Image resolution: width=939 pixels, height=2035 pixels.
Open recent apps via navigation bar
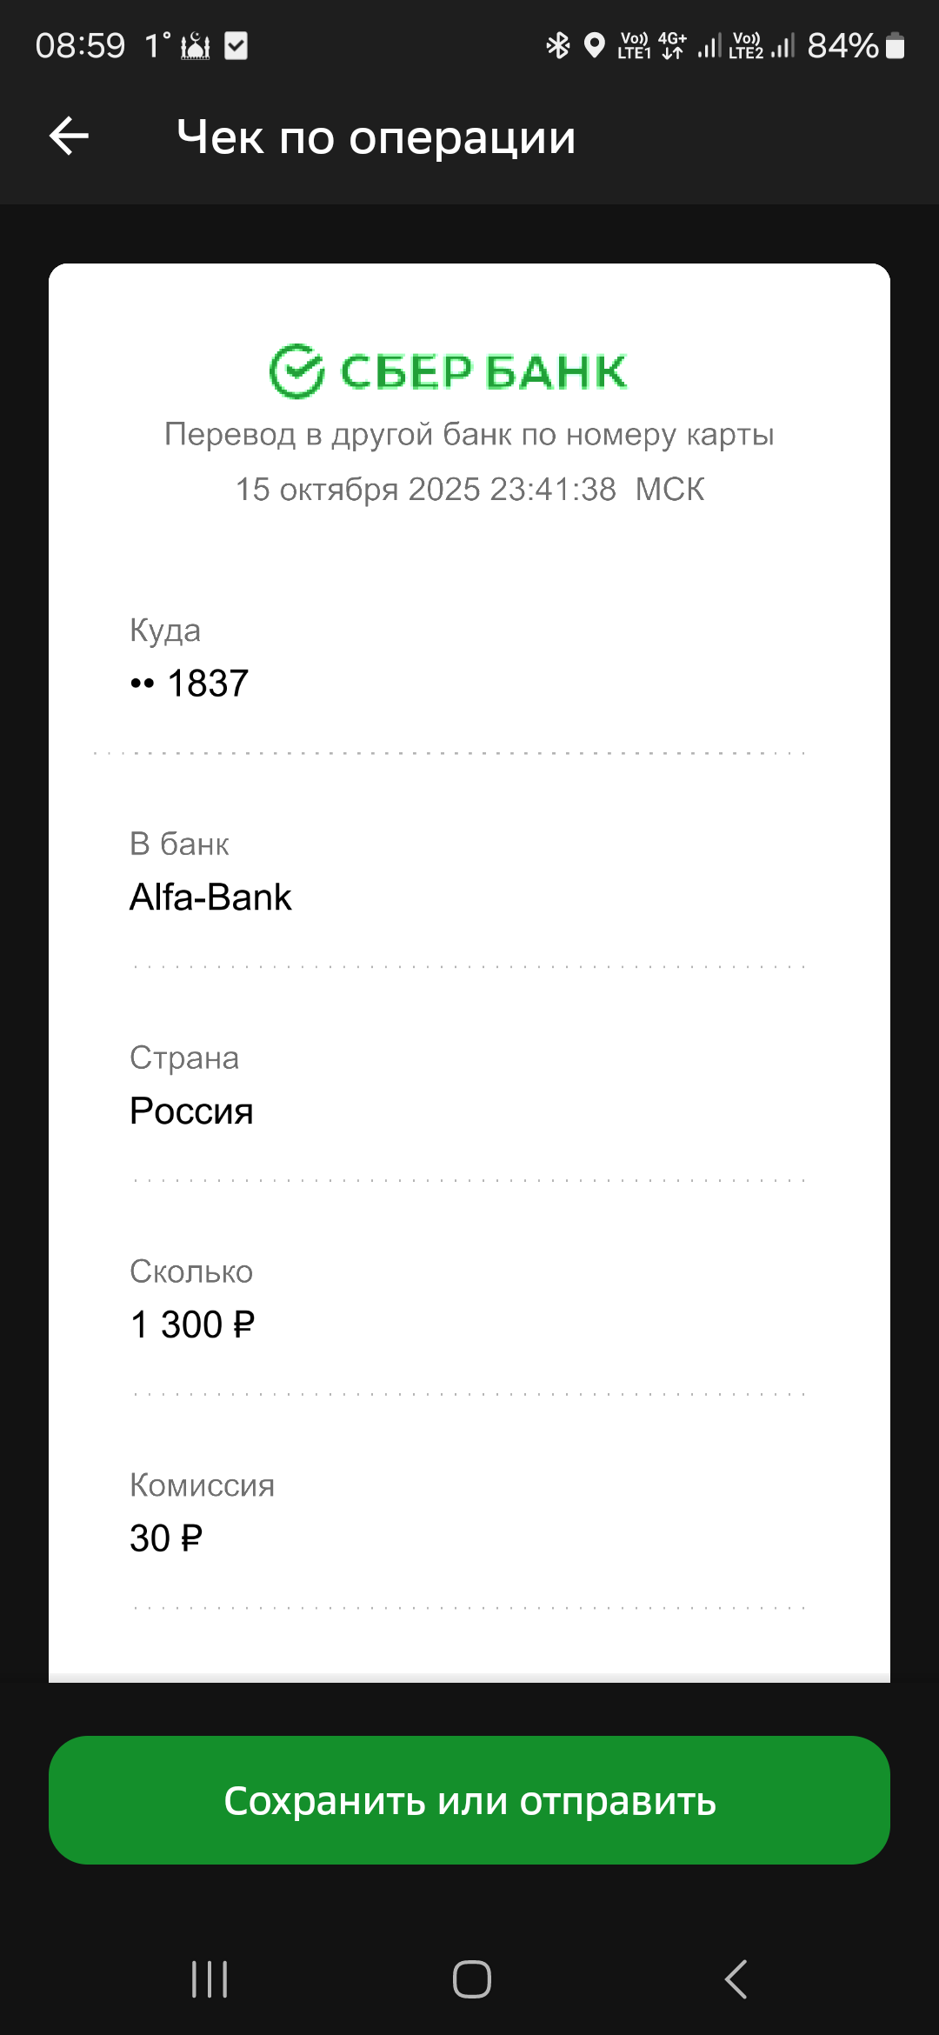coord(210,1979)
